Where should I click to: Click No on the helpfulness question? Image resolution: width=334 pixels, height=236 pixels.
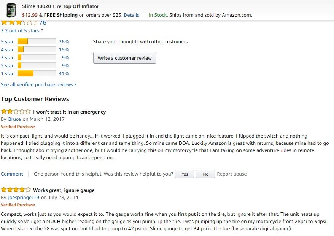pos(205,174)
